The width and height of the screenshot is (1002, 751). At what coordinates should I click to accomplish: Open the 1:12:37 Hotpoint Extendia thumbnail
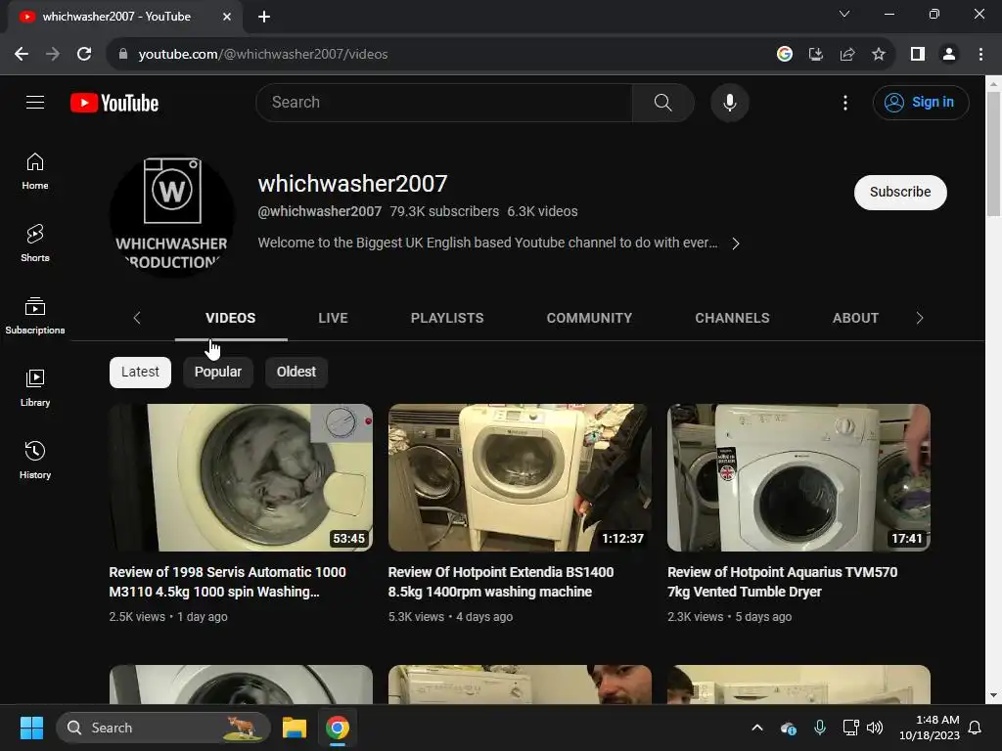tap(520, 477)
